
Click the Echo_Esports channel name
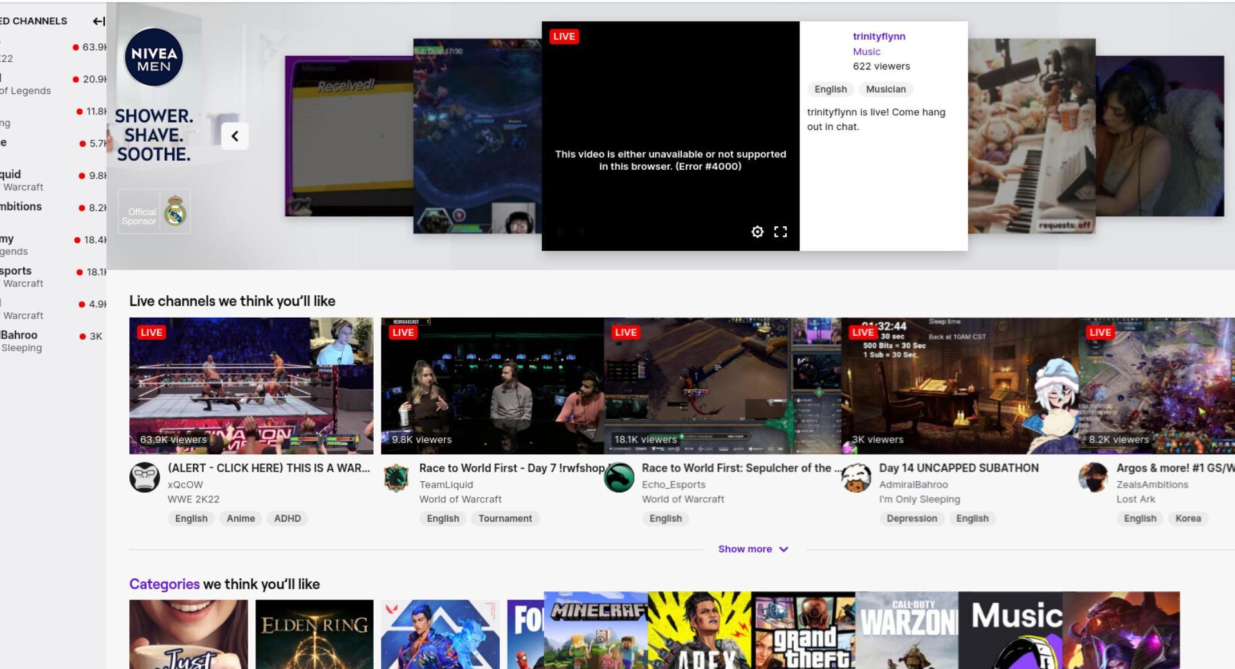[x=673, y=484]
